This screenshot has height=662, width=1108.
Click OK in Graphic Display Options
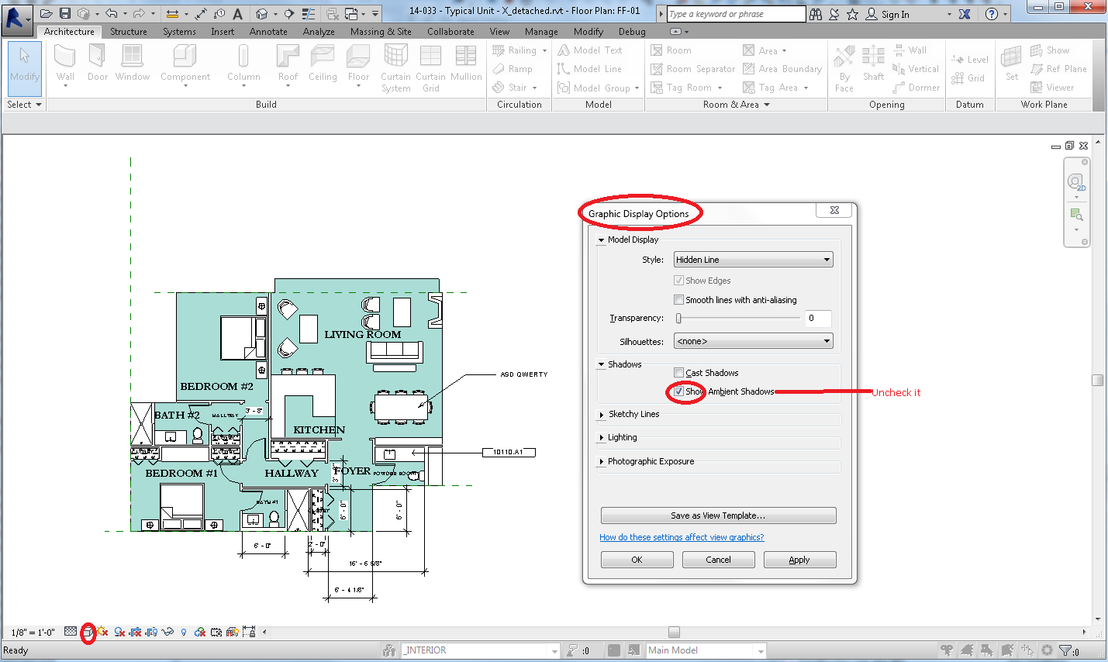(637, 560)
